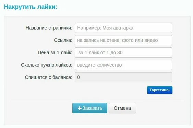Screen dimensions: 193x128
Task: Click the read-only Спишется с баланса field
Action: [123, 77]
